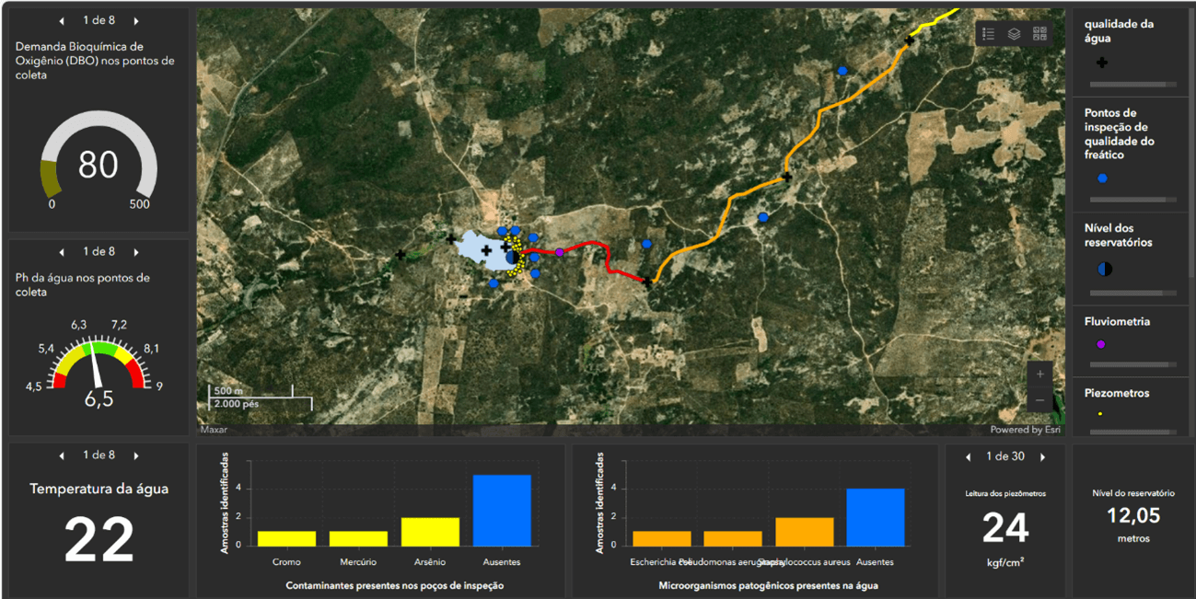
Task: Select blue Ausentes bar in contaminants chart
Action: pos(502,511)
